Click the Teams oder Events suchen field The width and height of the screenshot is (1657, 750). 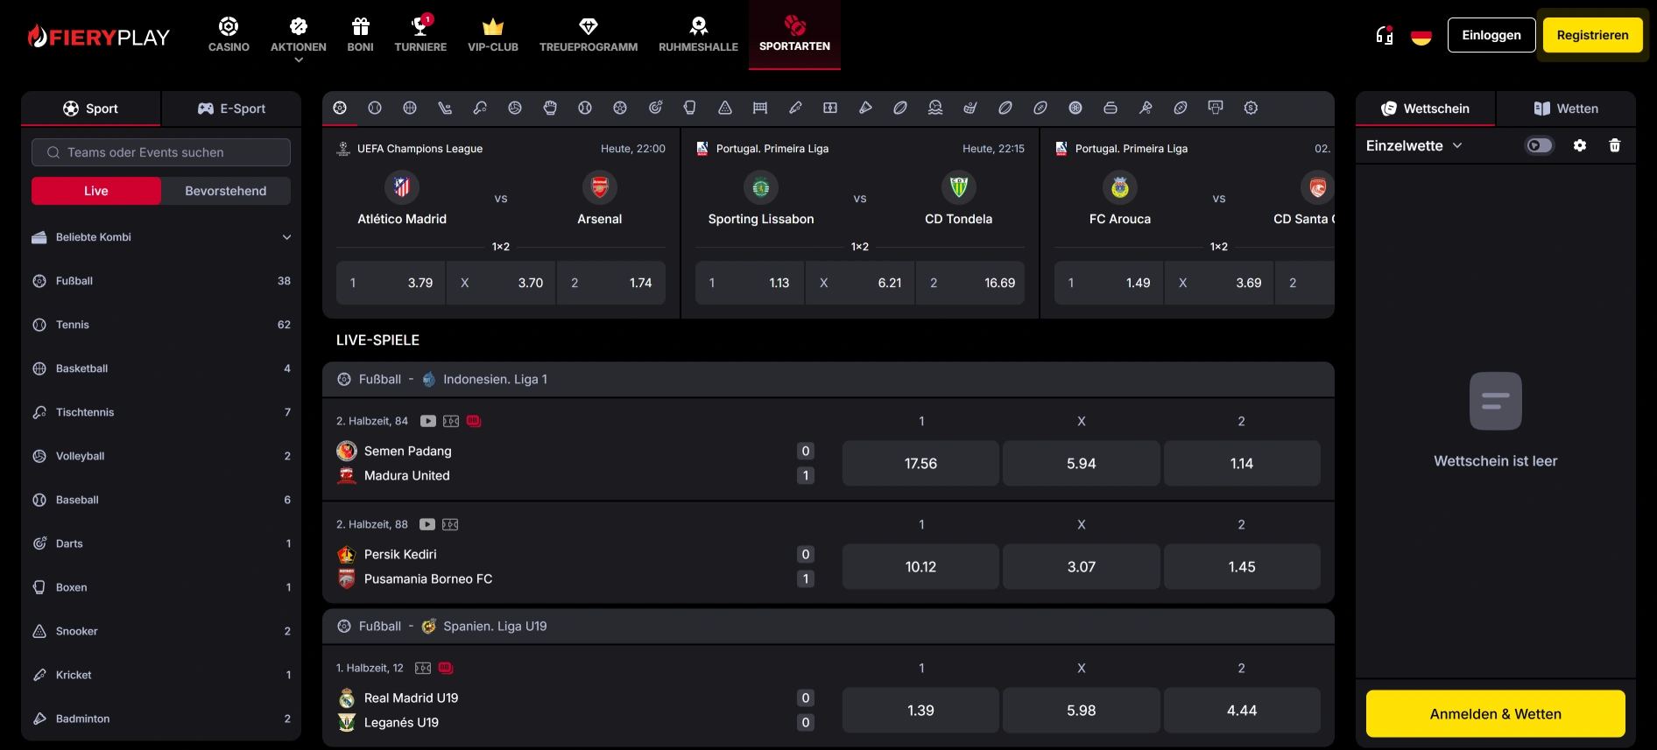161,152
